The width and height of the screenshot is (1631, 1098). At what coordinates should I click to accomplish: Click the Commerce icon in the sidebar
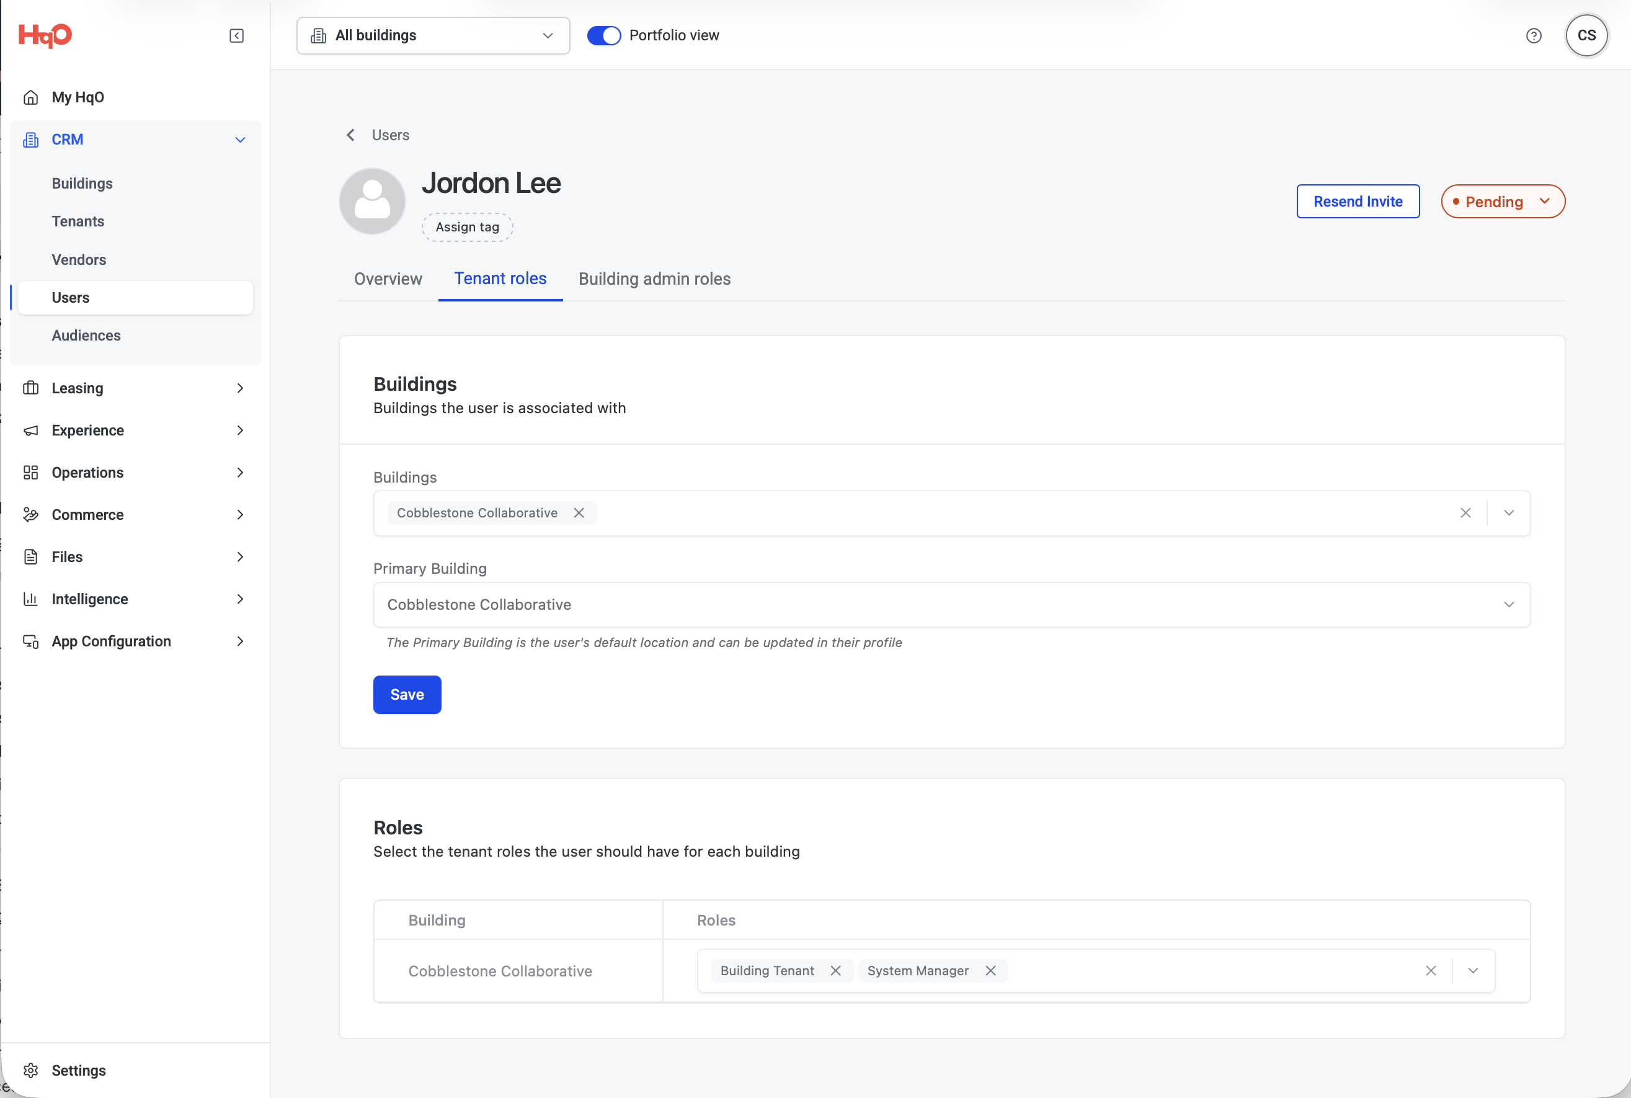pos(31,515)
